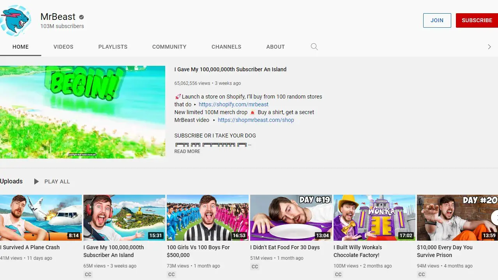Click "SUBSCRIBE OR I TAKE YOUR DOG" text
The height and width of the screenshot is (280, 498).
[x=215, y=136]
